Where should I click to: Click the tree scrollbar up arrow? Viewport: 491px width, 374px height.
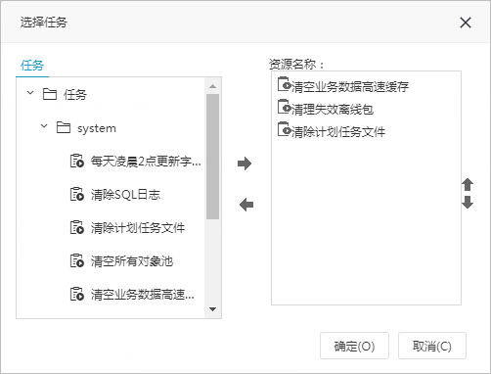(x=213, y=86)
